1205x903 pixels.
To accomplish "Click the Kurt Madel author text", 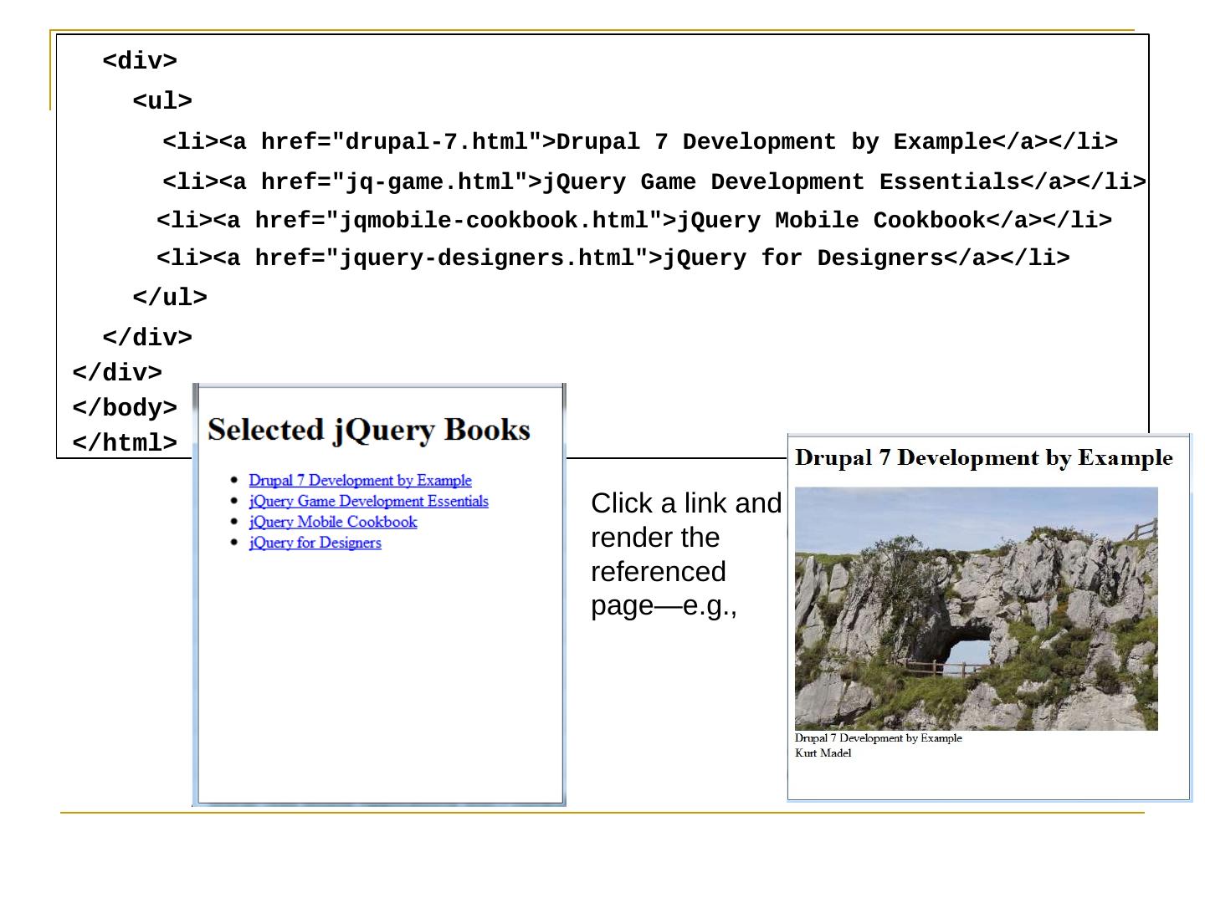I will (x=823, y=753).
